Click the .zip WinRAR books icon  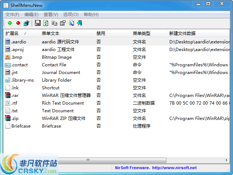(8, 118)
